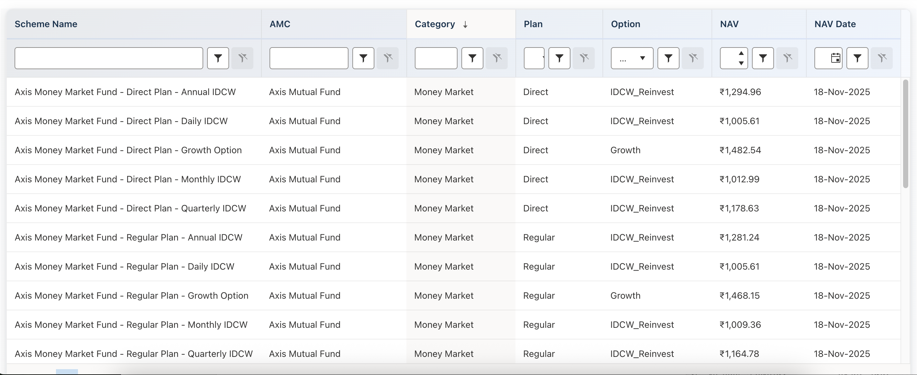The height and width of the screenshot is (375, 917).
Task: Select 'Axis Money Market Fund - Direct Plan - Annual IDCW'
Action: pos(125,92)
